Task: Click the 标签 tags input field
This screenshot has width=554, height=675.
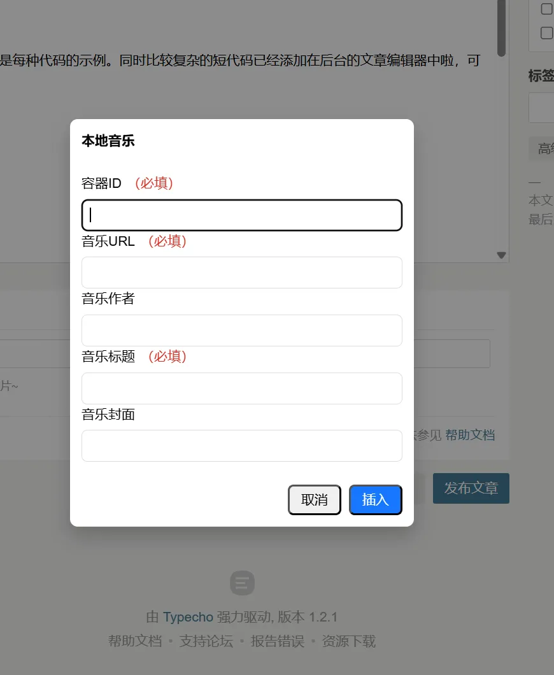Action: pos(544,108)
